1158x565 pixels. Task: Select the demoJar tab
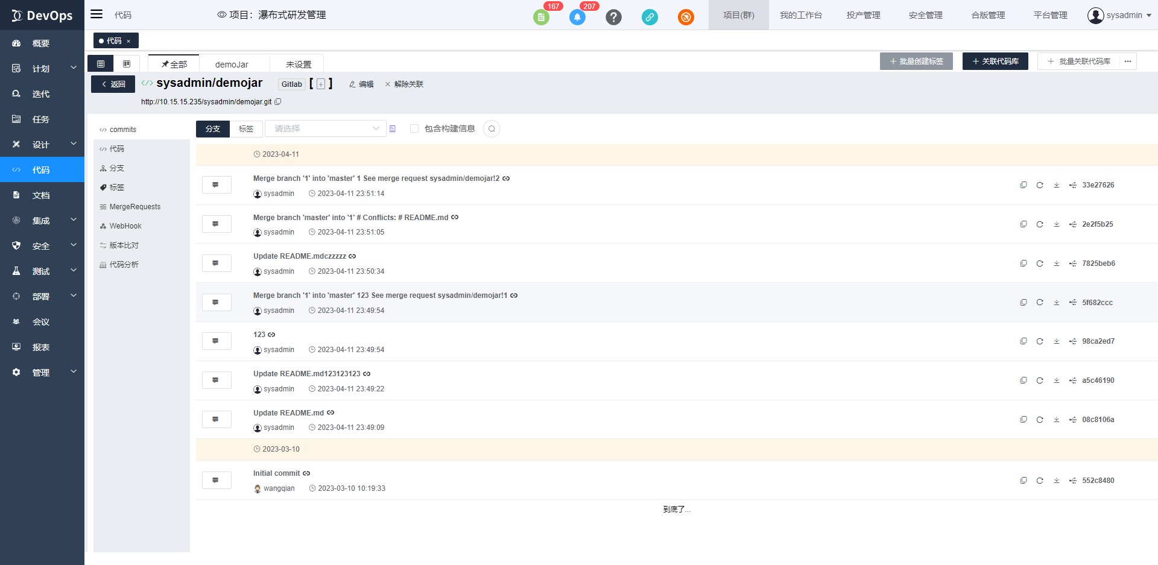tap(232, 65)
